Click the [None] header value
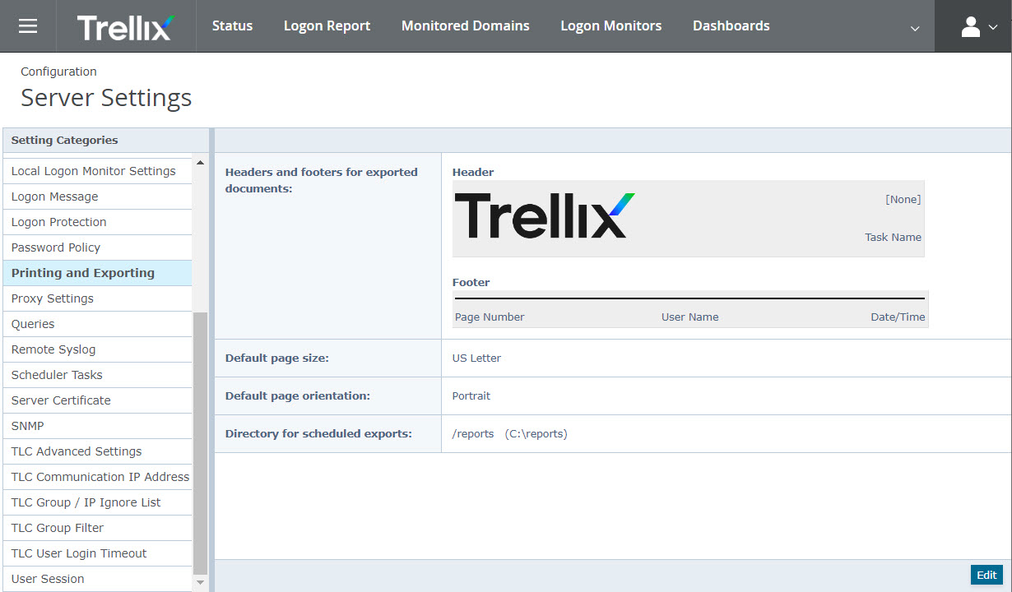Screen dimensions: 1012x592 (x=903, y=199)
